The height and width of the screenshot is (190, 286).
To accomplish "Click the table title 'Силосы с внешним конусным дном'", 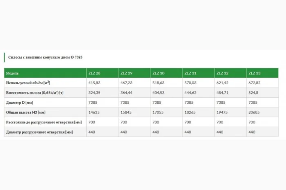I will (45, 58).
